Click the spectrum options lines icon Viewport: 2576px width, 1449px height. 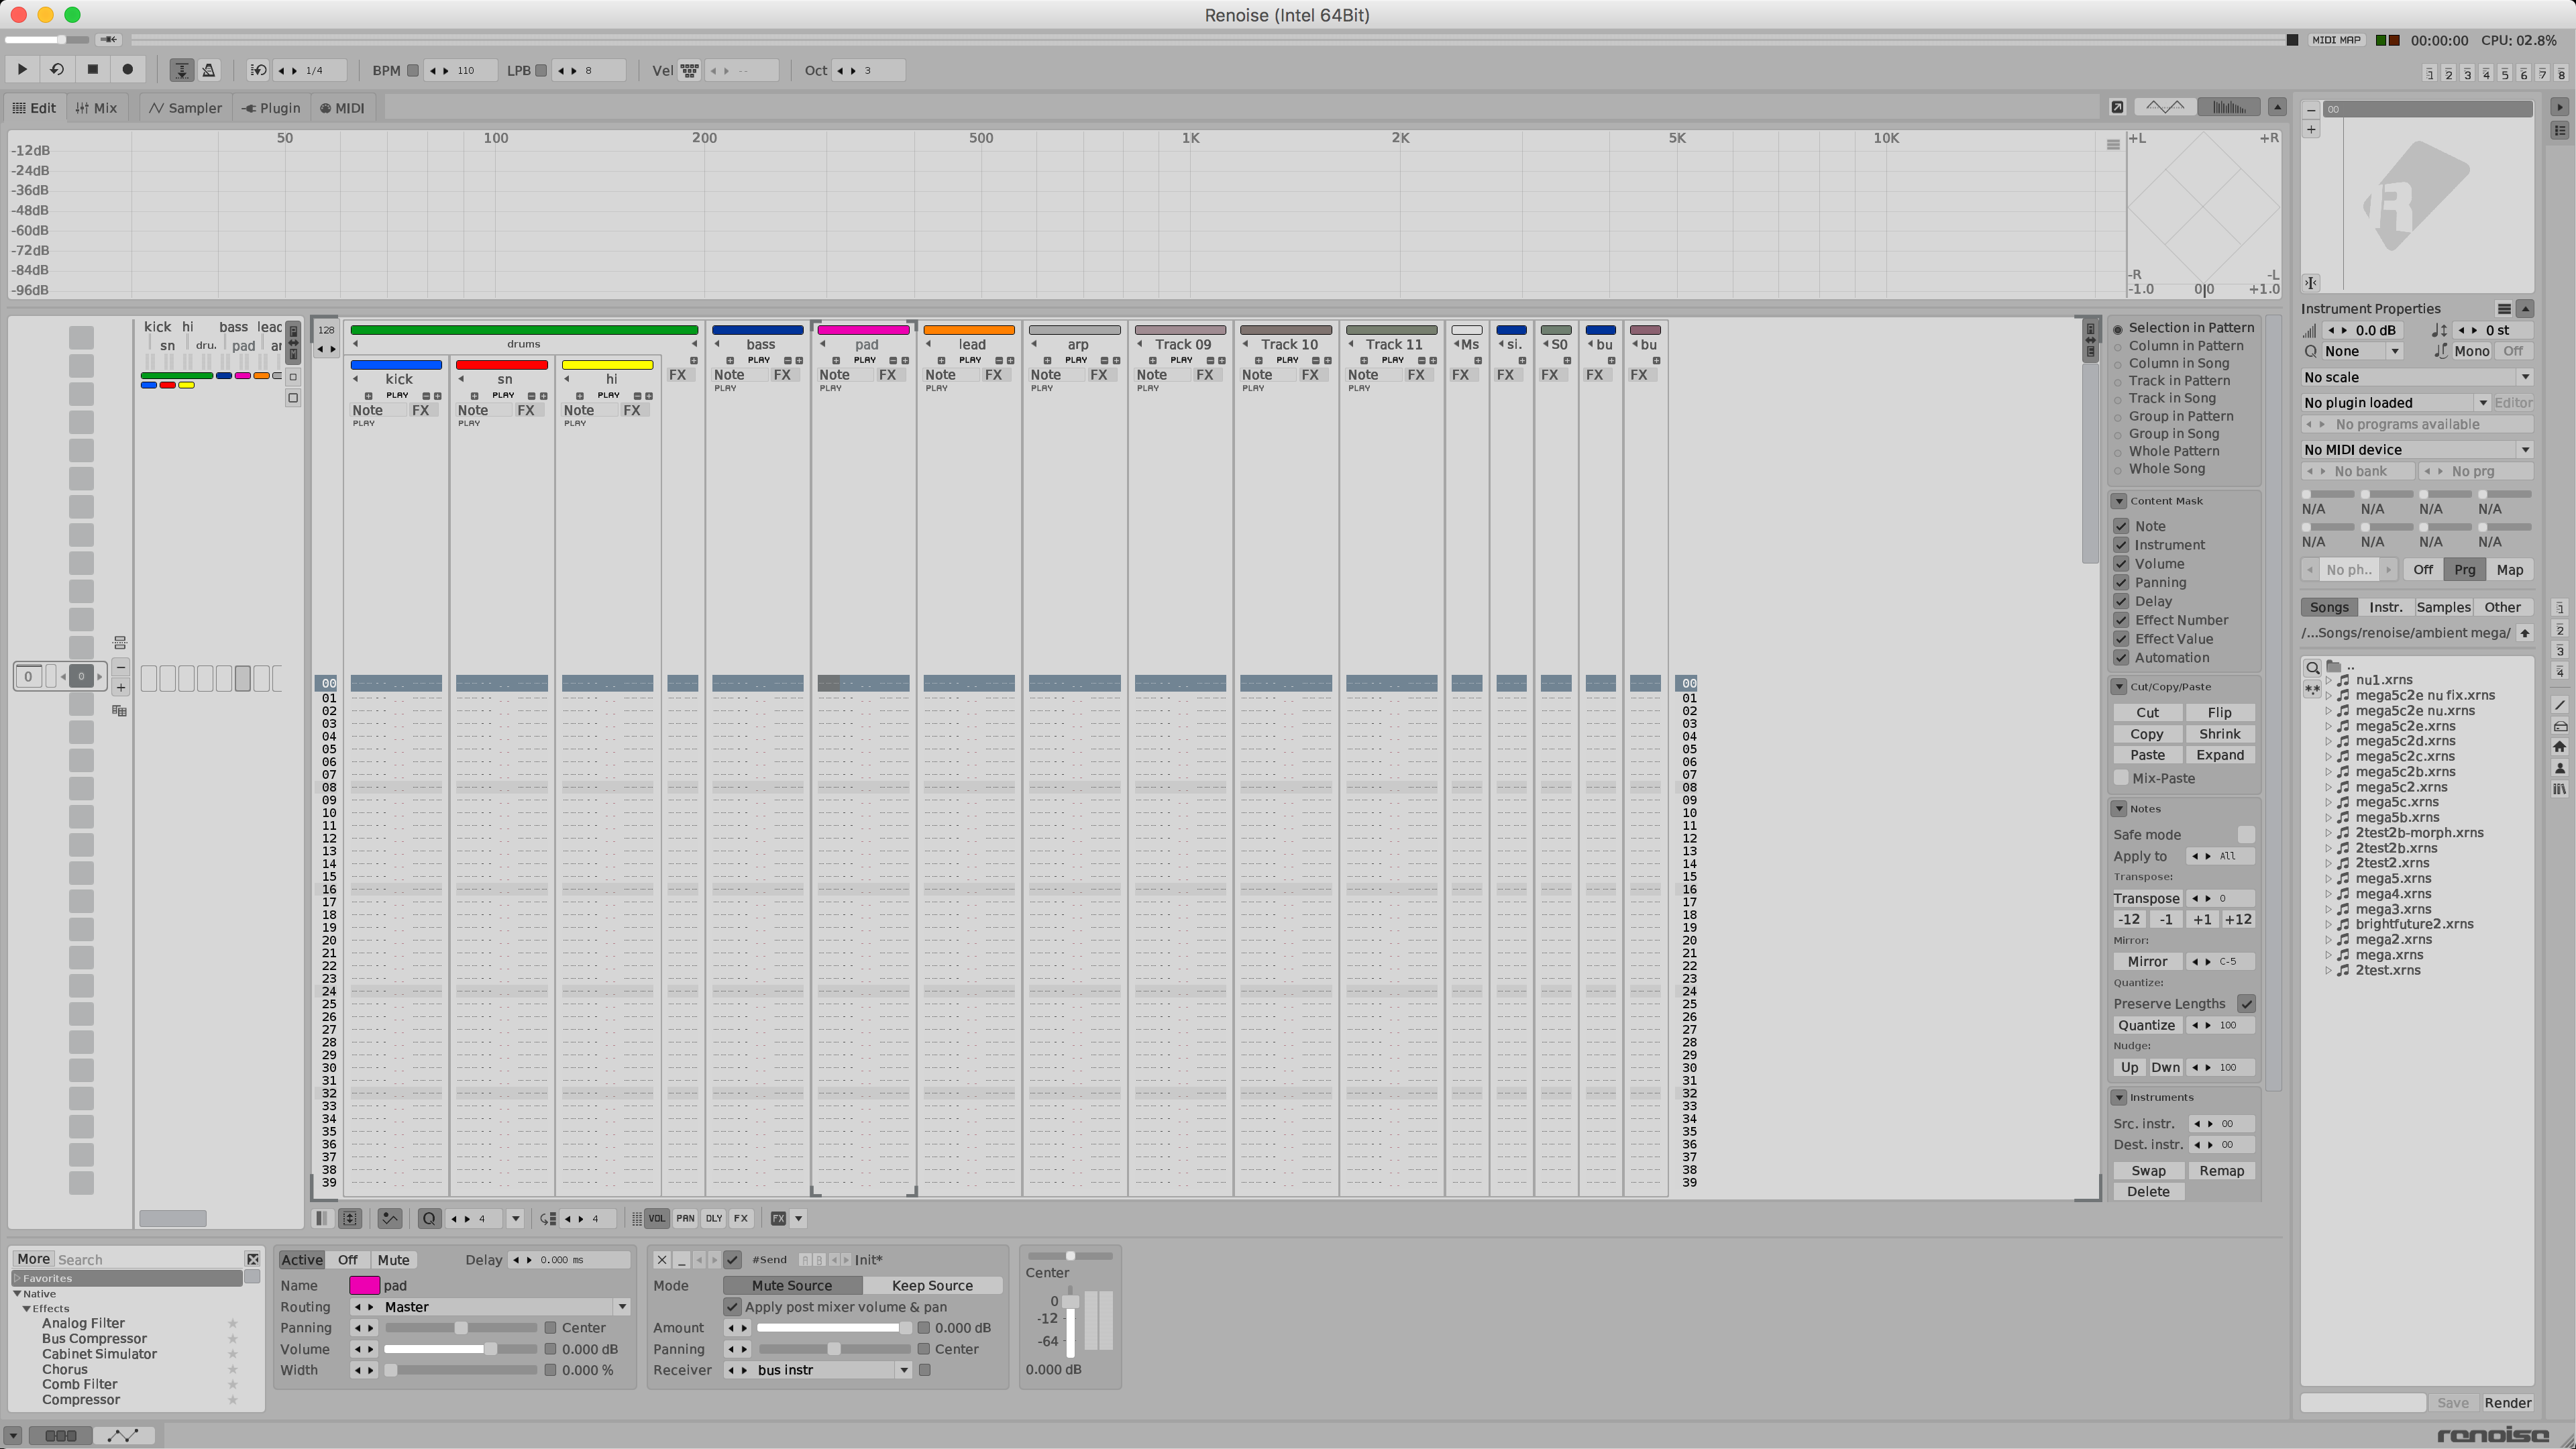click(x=2113, y=145)
